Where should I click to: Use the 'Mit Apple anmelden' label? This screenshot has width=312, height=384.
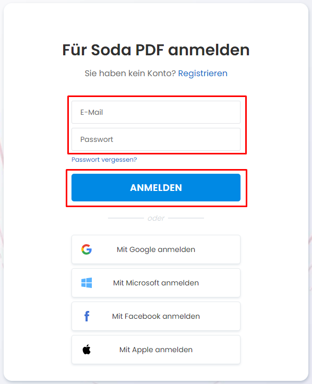click(156, 350)
